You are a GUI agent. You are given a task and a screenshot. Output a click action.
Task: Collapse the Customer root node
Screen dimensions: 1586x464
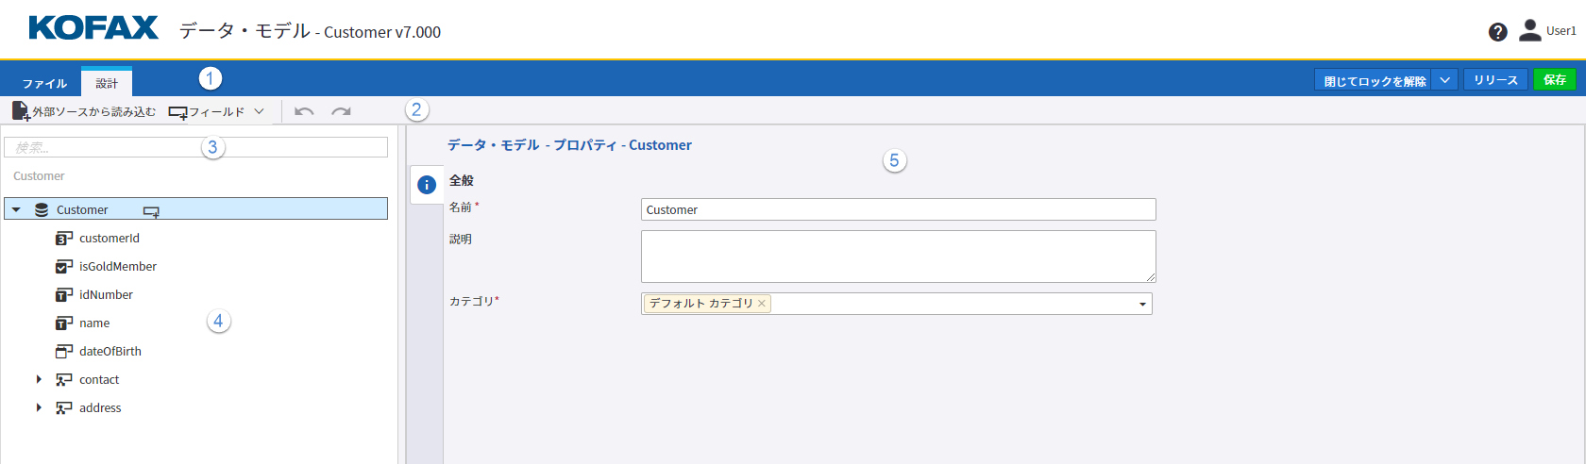[16, 209]
